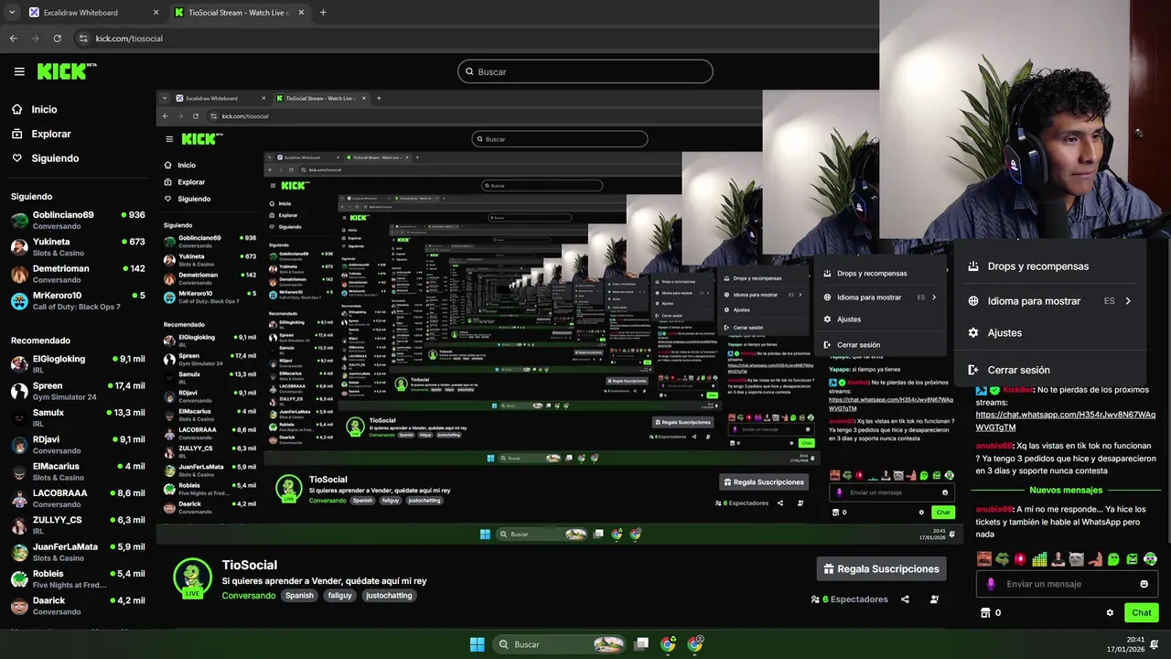Open Task View on the bottom taskbar

pyautogui.click(x=641, y=644)
